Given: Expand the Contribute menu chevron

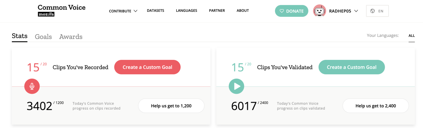Looking at the screenshot, I should click(135, 11).
